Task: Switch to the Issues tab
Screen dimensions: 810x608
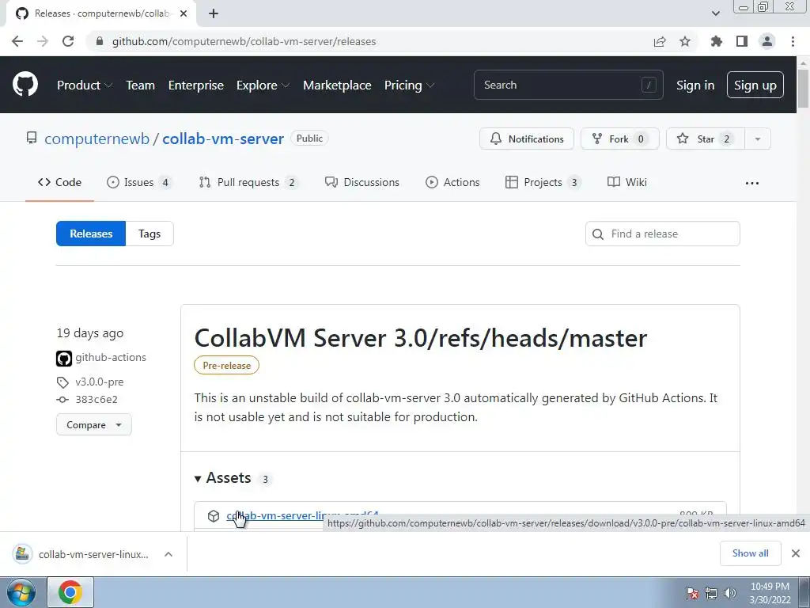Action: click(138, 182)
